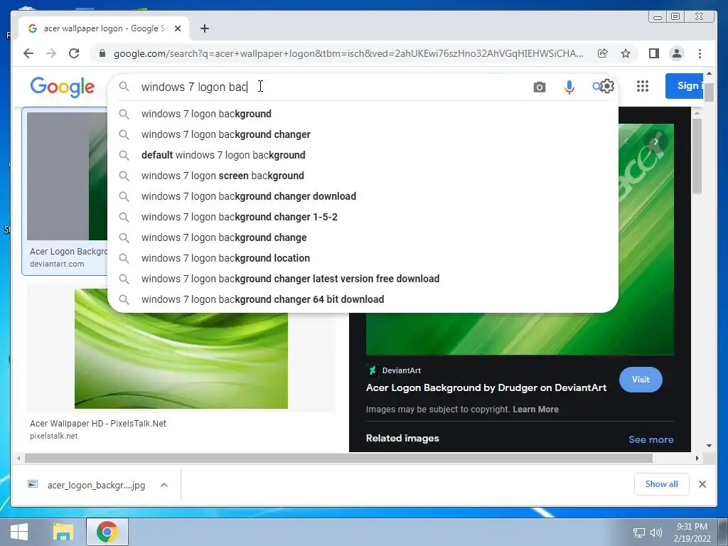Click the Visit button
This screenshot has height=546, width=728.
coord(641,380)
